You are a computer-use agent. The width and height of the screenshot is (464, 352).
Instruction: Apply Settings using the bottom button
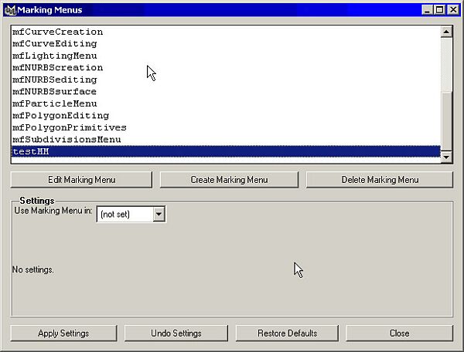click(63, 333)
